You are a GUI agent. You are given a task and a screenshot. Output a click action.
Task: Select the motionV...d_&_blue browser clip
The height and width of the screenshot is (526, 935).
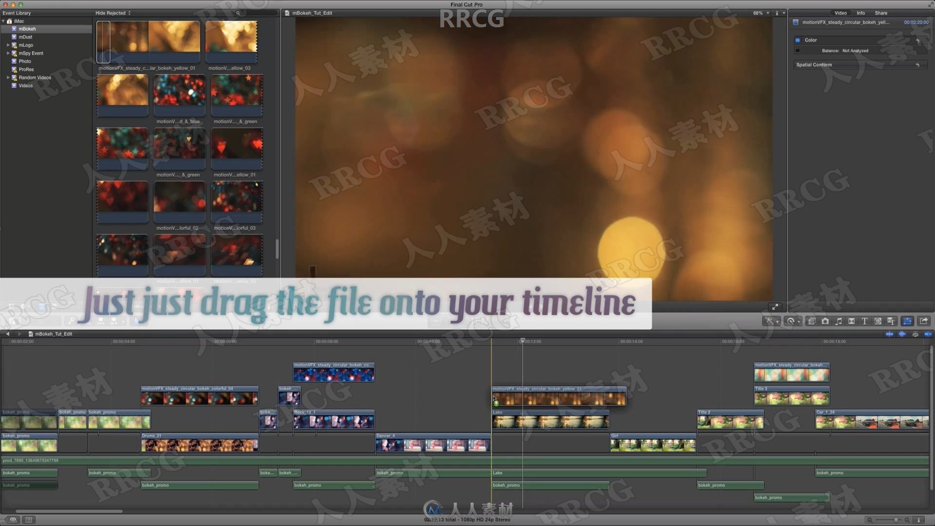click(180, 95)
